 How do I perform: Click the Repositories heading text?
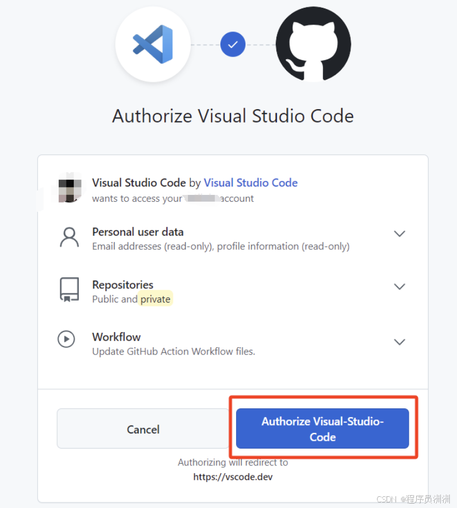point(123,285)
